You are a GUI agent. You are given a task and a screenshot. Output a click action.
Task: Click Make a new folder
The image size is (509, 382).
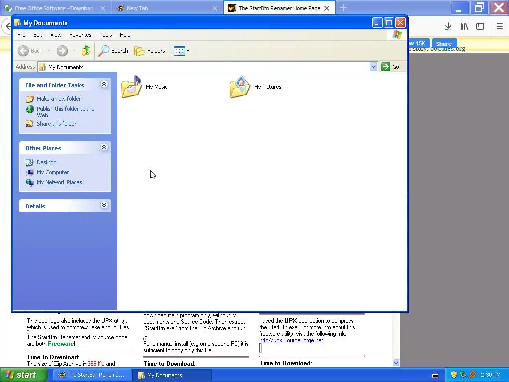point(59,99)
